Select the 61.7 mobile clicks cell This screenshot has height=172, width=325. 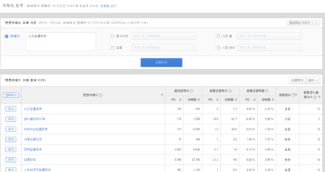[230, 119]
